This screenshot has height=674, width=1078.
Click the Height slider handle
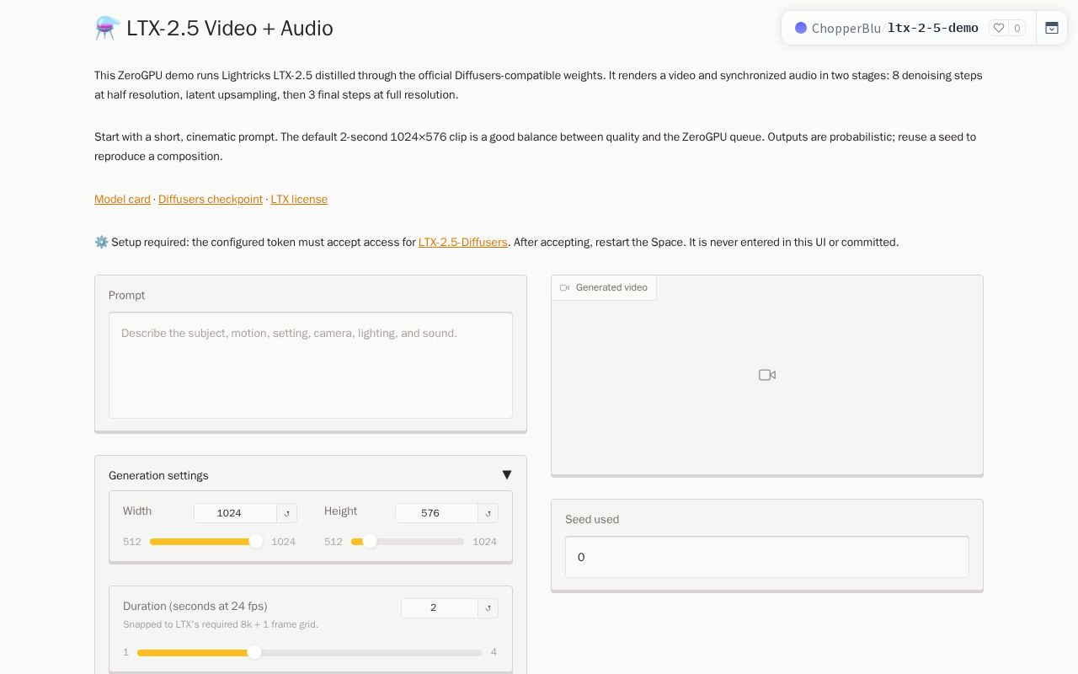370,541
